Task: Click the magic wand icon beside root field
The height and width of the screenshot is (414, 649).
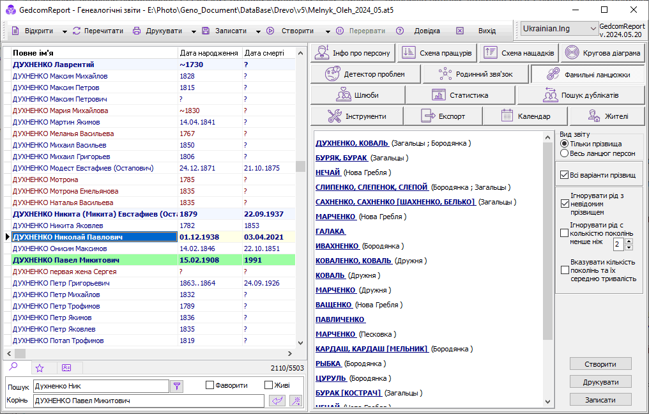Action: click(296, 401)
